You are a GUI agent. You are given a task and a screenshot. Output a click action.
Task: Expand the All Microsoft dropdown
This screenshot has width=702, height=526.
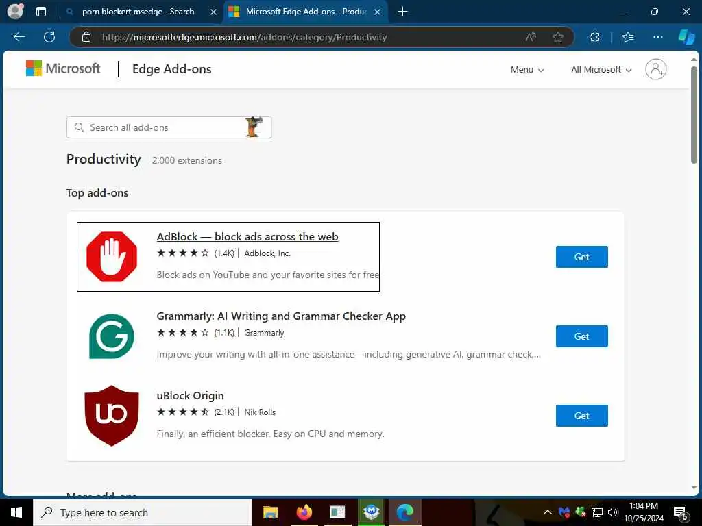tap(601, 70)
